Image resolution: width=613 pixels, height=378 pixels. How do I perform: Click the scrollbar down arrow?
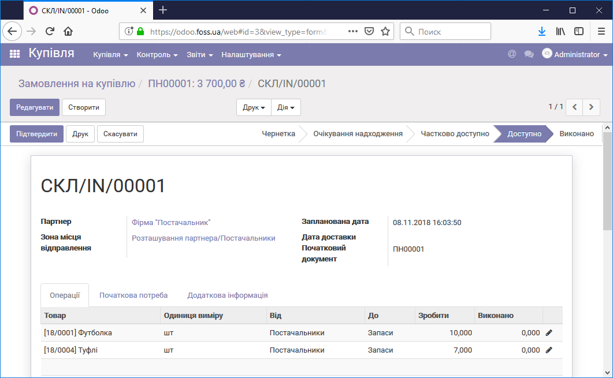(x=608, y=373)
